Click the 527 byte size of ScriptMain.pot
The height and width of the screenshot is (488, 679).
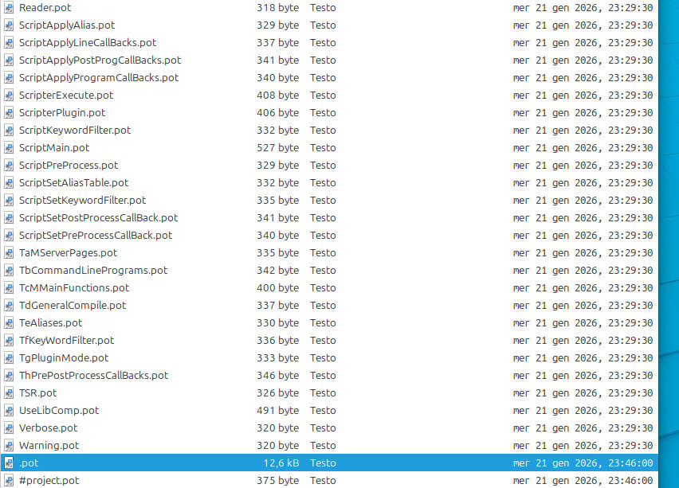coord(277,147)
